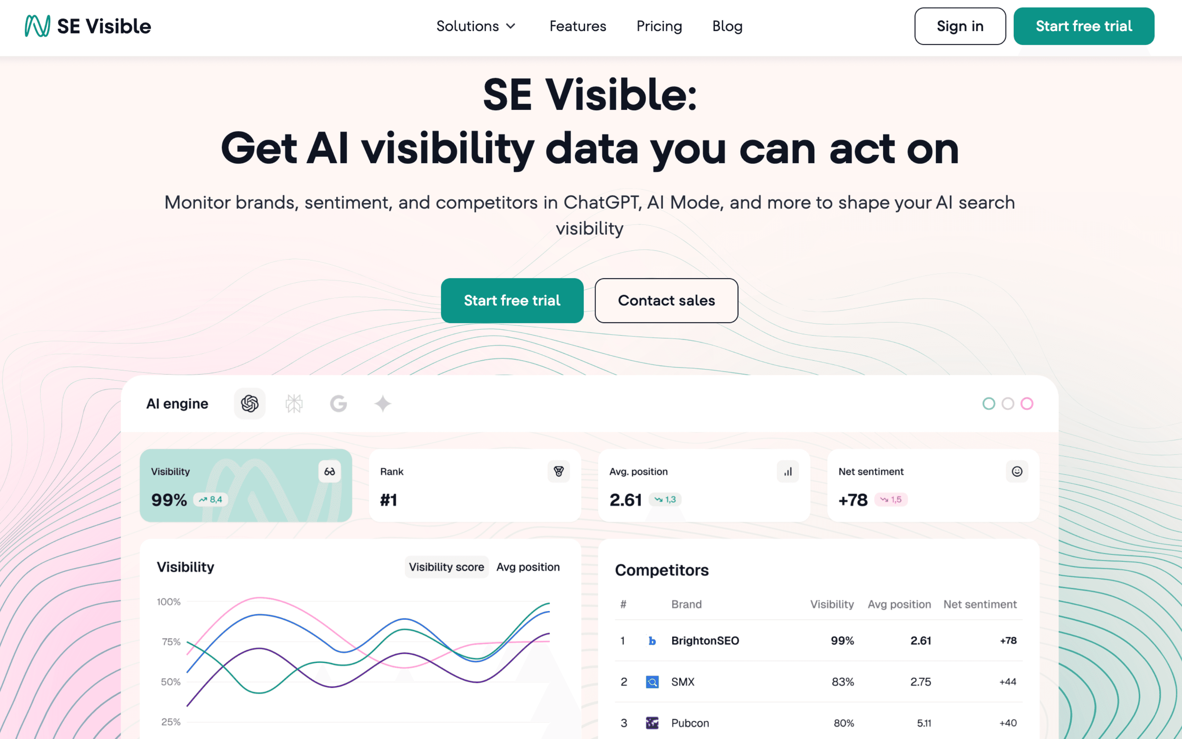The image size is (1182, 739).
Task: Start a free trial from the hero section
Action: [512, 300]
